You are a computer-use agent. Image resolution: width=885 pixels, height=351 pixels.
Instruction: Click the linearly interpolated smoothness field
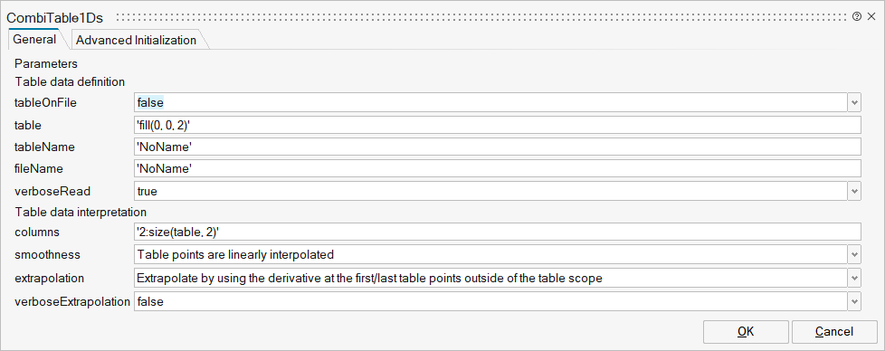pos(490,254)
